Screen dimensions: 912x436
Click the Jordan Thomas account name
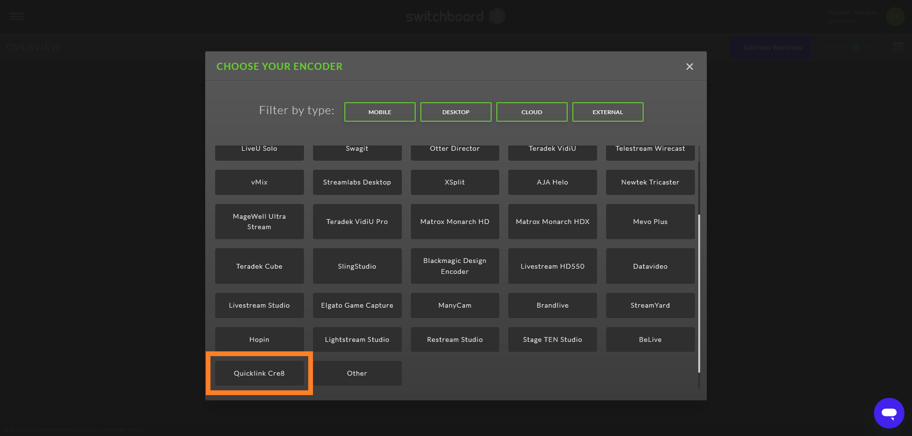point(853,12)
